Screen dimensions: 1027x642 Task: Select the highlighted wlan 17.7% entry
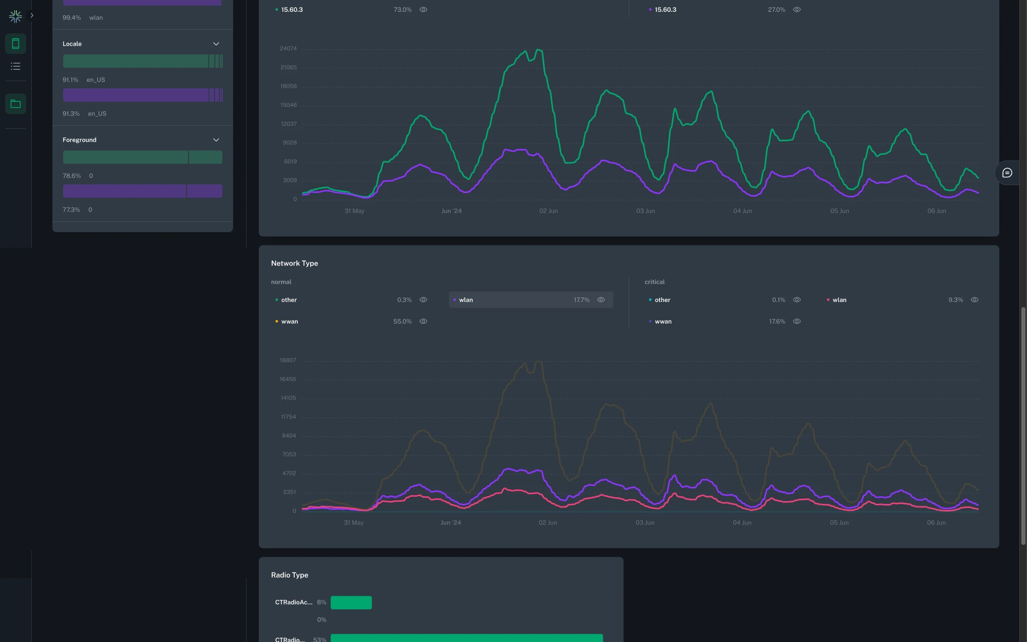coord(530,299)
